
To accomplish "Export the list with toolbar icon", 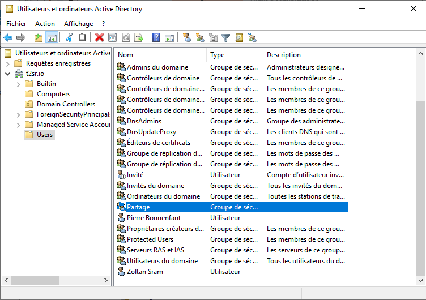I will tap(139, 37).
